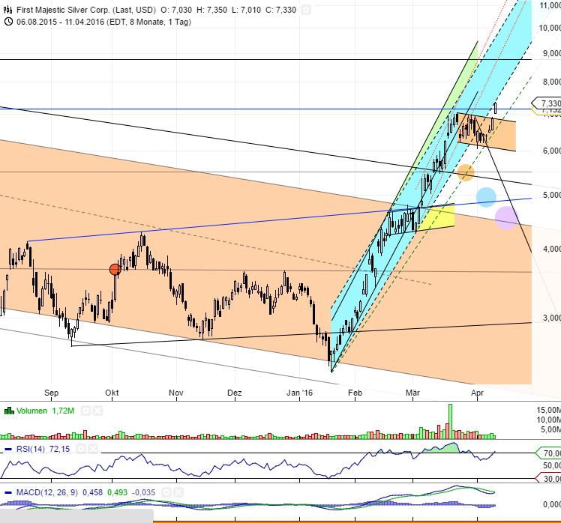Screen dimensions: 561x523
Task: Open MACD indicator settings icon
Action: coord(165,492)
